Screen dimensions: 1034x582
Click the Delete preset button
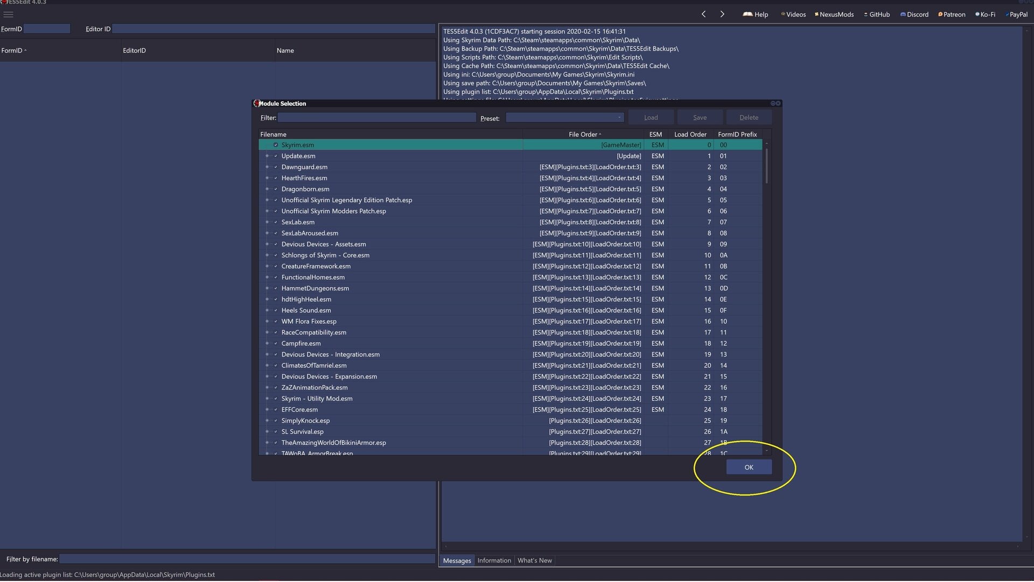point(749,118)
